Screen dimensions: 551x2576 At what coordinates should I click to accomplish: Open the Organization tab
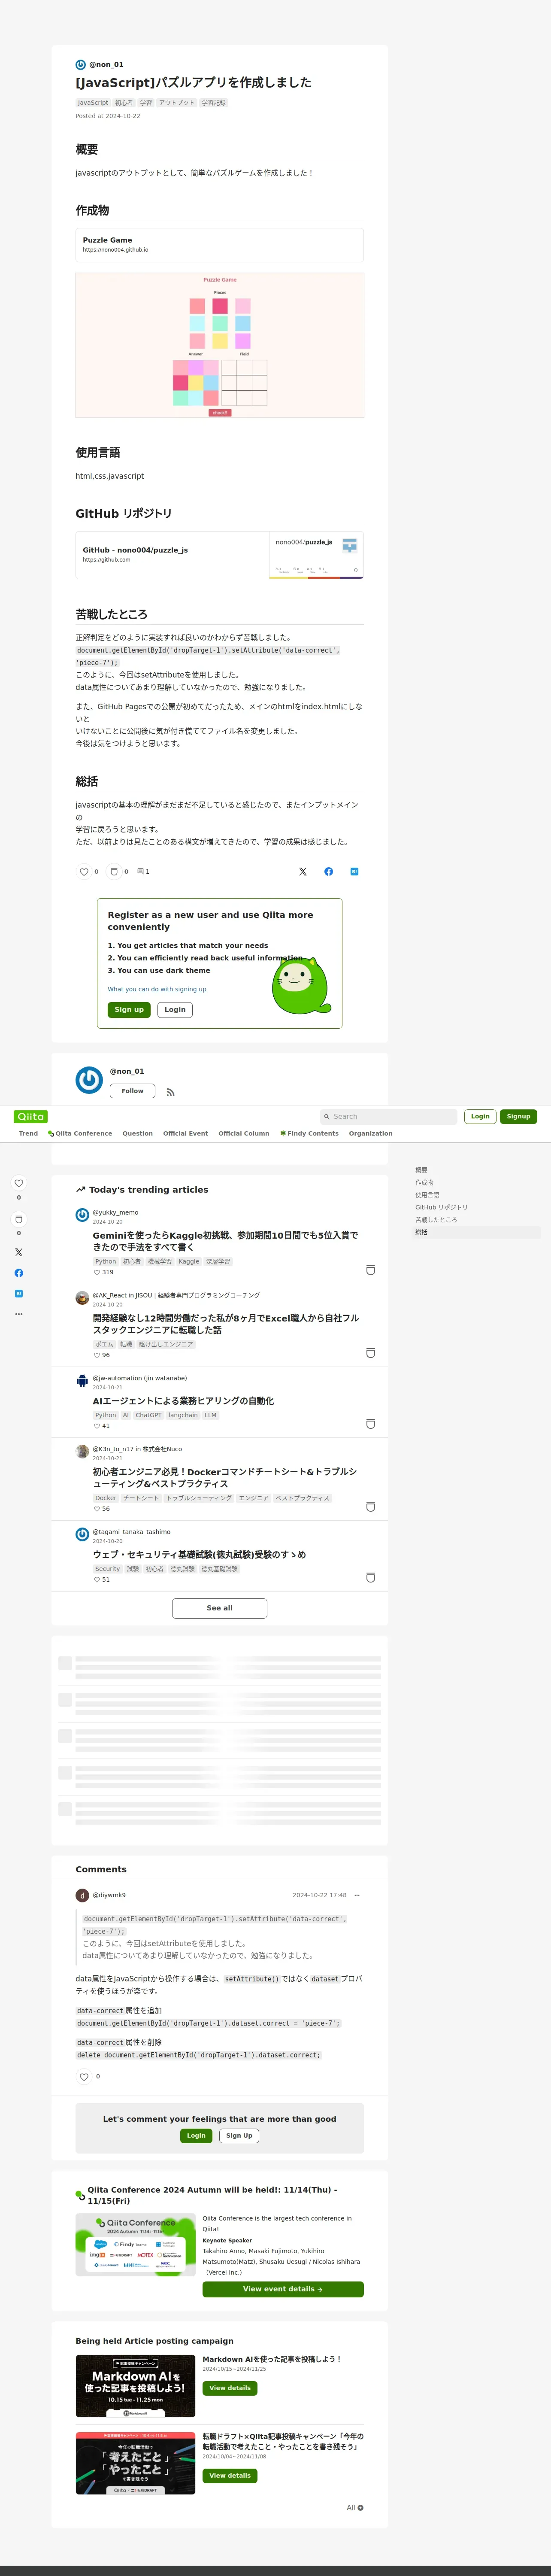[x=371, y=1133]
